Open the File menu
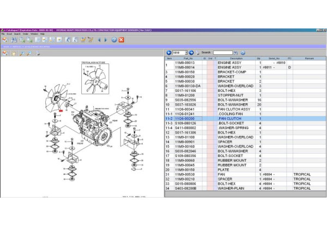Viewport: 327px width, 226px height. pyautogui.click(x=3, y=34)
